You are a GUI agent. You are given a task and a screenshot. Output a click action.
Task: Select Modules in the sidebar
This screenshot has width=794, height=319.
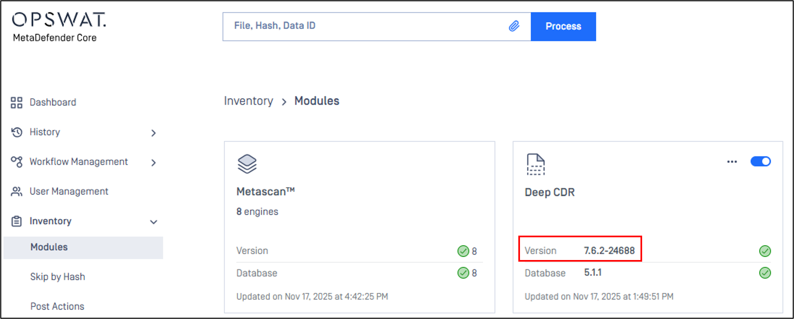coord(49,247)
